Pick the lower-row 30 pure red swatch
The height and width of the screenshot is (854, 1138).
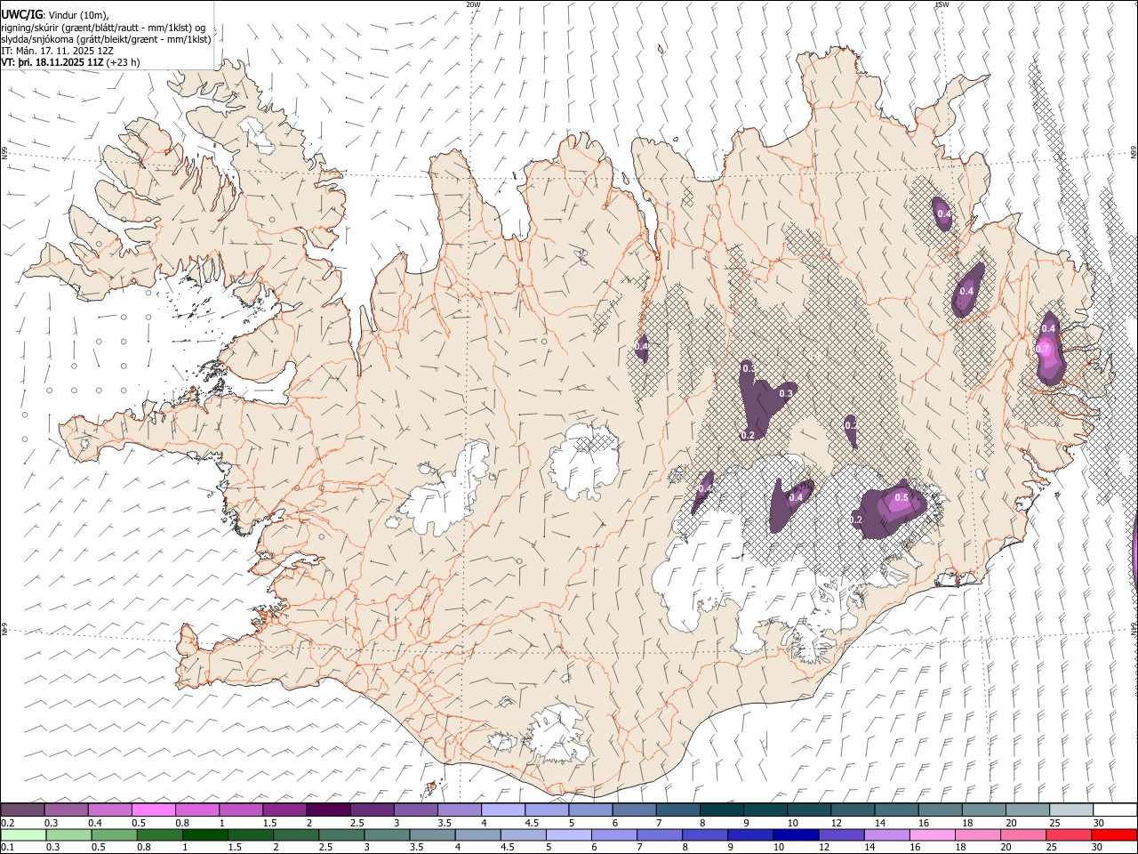tap(1113, 835)
